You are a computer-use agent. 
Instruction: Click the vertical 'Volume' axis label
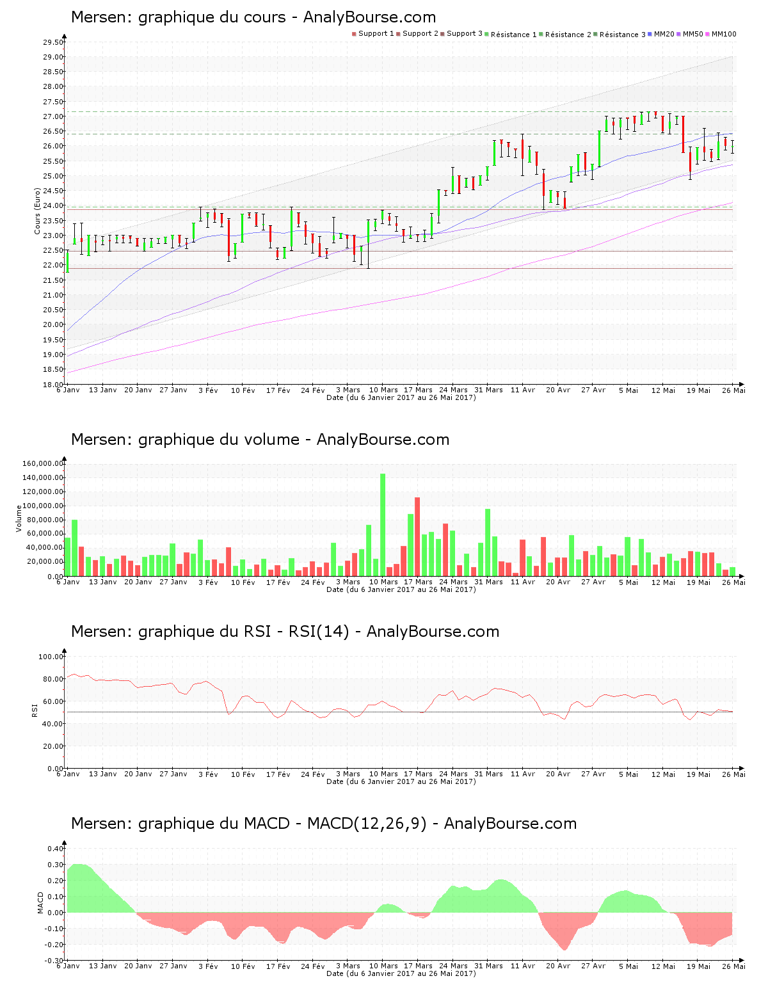[19, 518]
